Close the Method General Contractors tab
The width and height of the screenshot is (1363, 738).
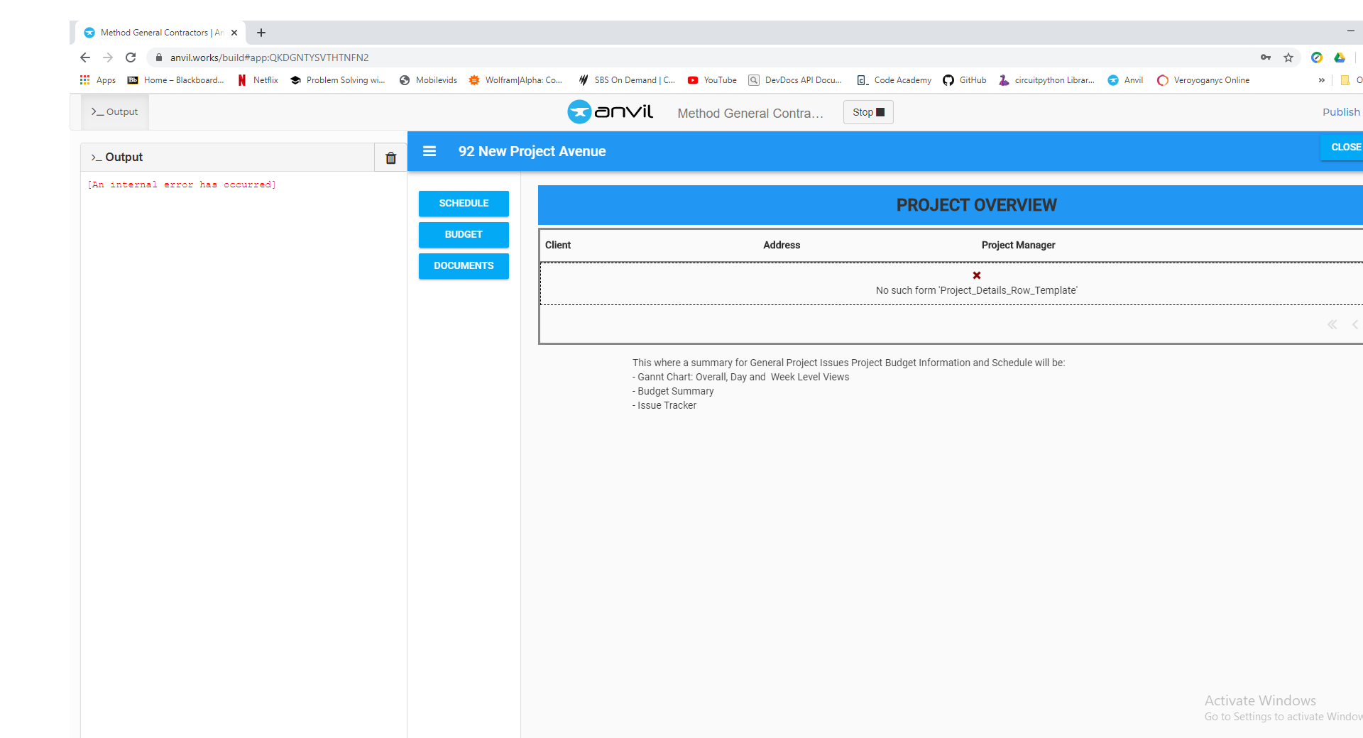234,33
